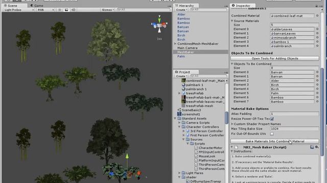327x183 pixels.
Task: Open object picker for Alder Element 2
Action: point(317,80)
